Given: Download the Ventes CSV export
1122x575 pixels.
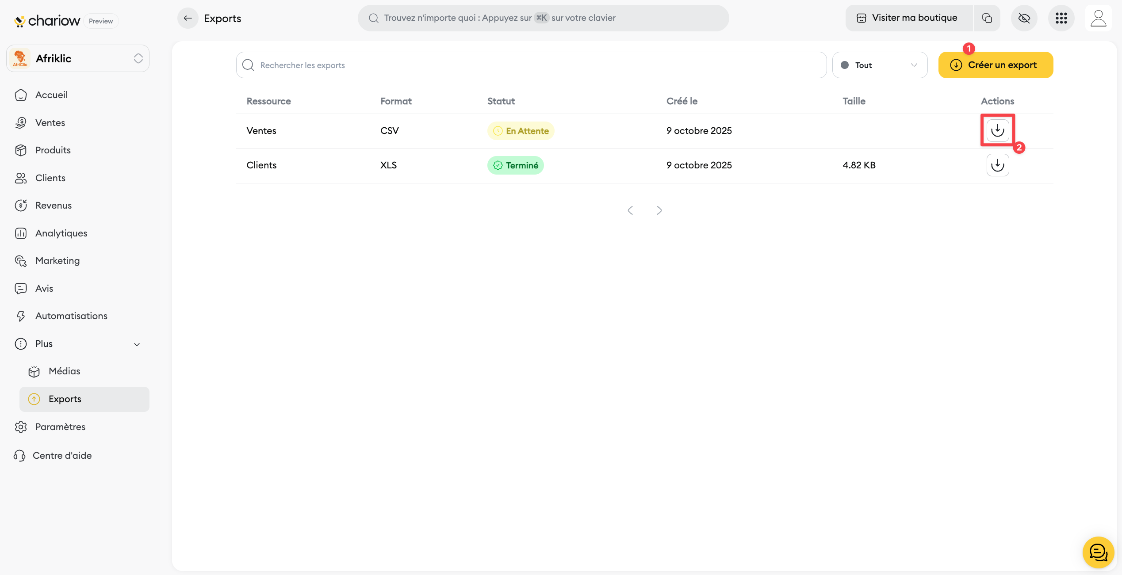Looking at the screenshot, I should point(997,130).
